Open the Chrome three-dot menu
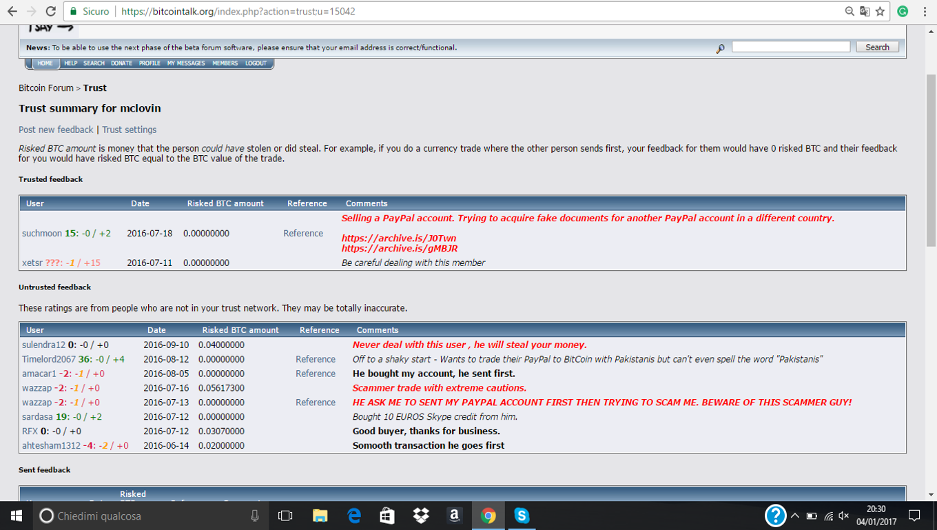This screenshot has height=530, width=937. click(924, 11)
